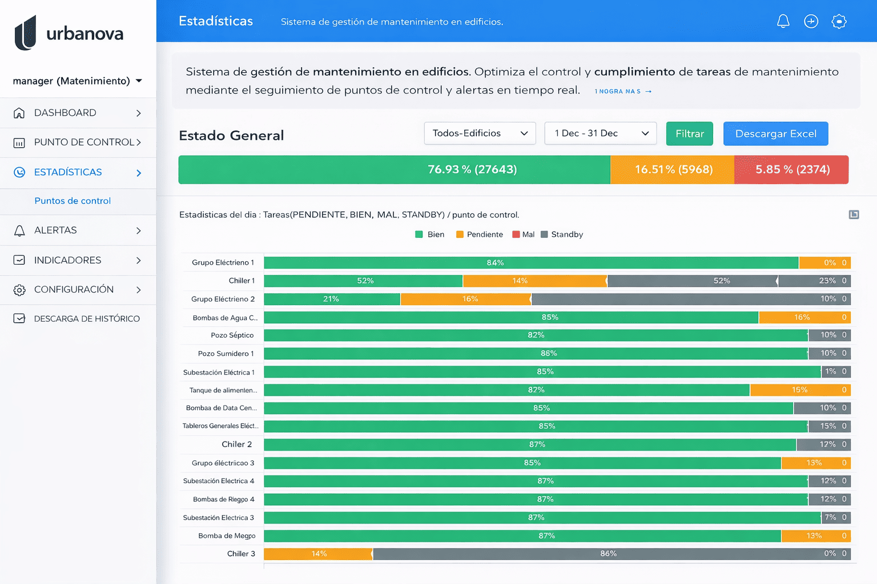
Task: Click the Alertas bell icon in sidebar
Action: click(x=19, y=230)
